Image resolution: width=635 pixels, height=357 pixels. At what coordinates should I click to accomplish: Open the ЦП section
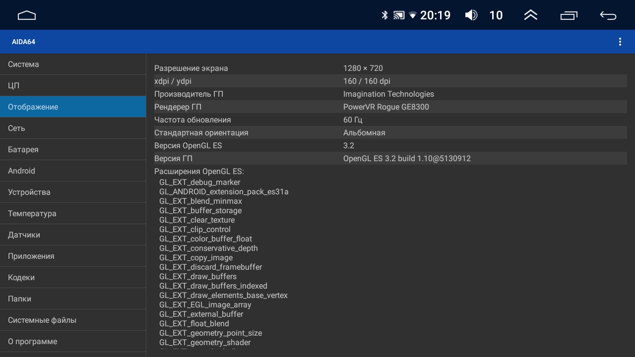[73, 86]
